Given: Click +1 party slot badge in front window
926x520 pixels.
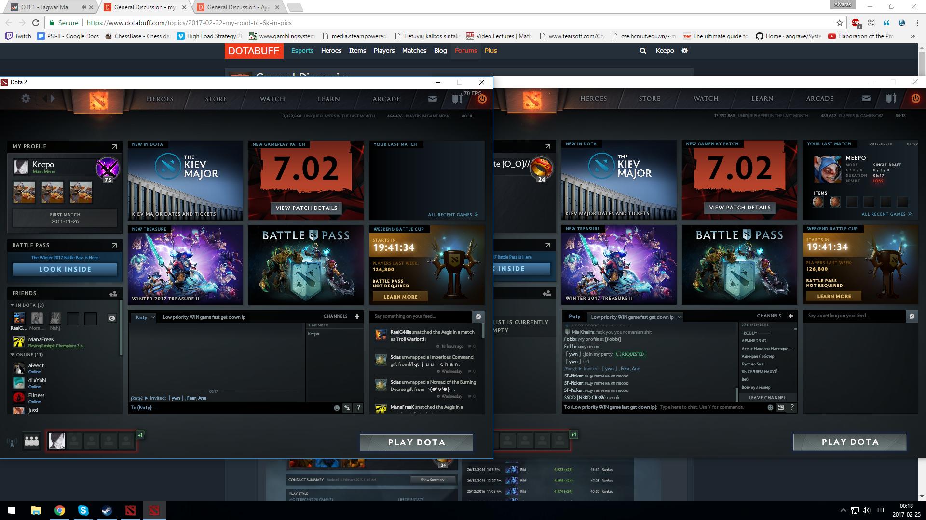Looking at the screenshot, I should pos(140,435).
